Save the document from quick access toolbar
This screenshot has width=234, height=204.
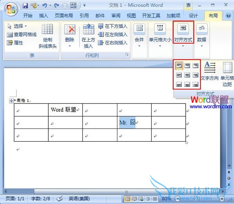point(25,6)
